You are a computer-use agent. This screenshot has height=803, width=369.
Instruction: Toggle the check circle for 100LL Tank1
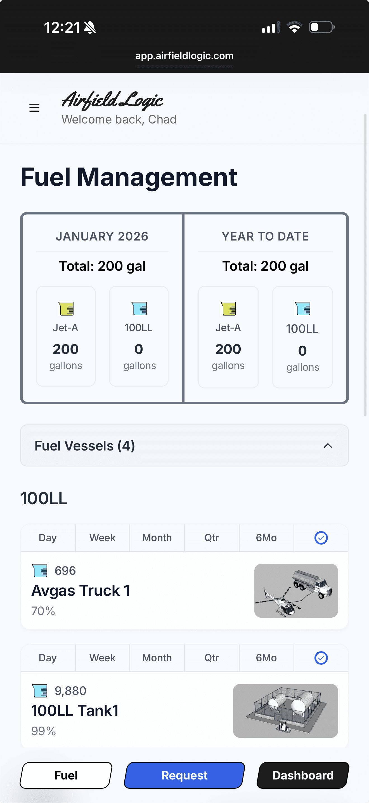(321, 658)
